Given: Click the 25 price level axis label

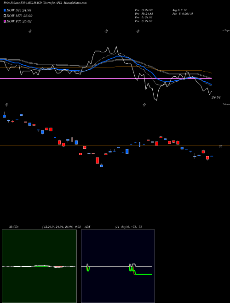Looking at the screenshot, I should [x=220, y=146].
